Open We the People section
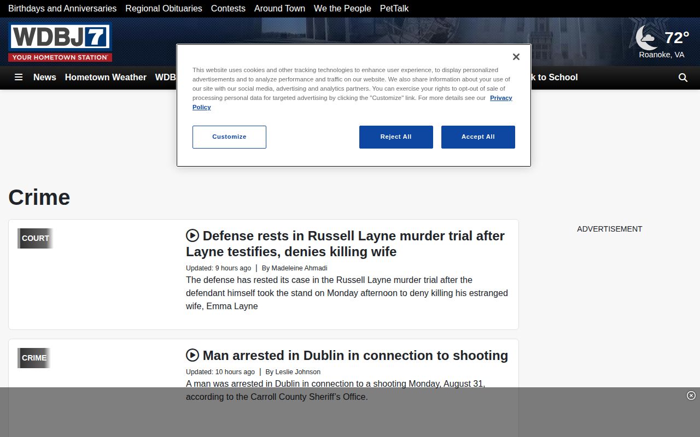Screen dimensions: 700x437 342,8
